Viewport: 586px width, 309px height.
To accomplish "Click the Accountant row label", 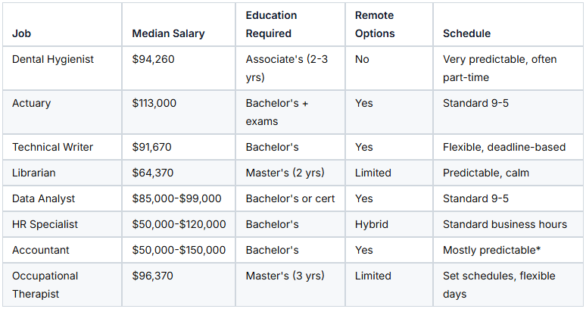I will coord(40,250).
